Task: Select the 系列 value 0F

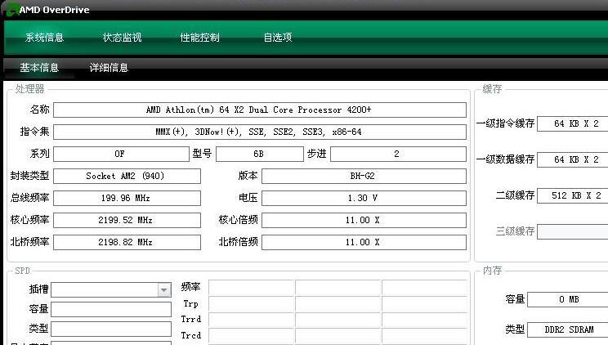Action: [x=121, y=154]
